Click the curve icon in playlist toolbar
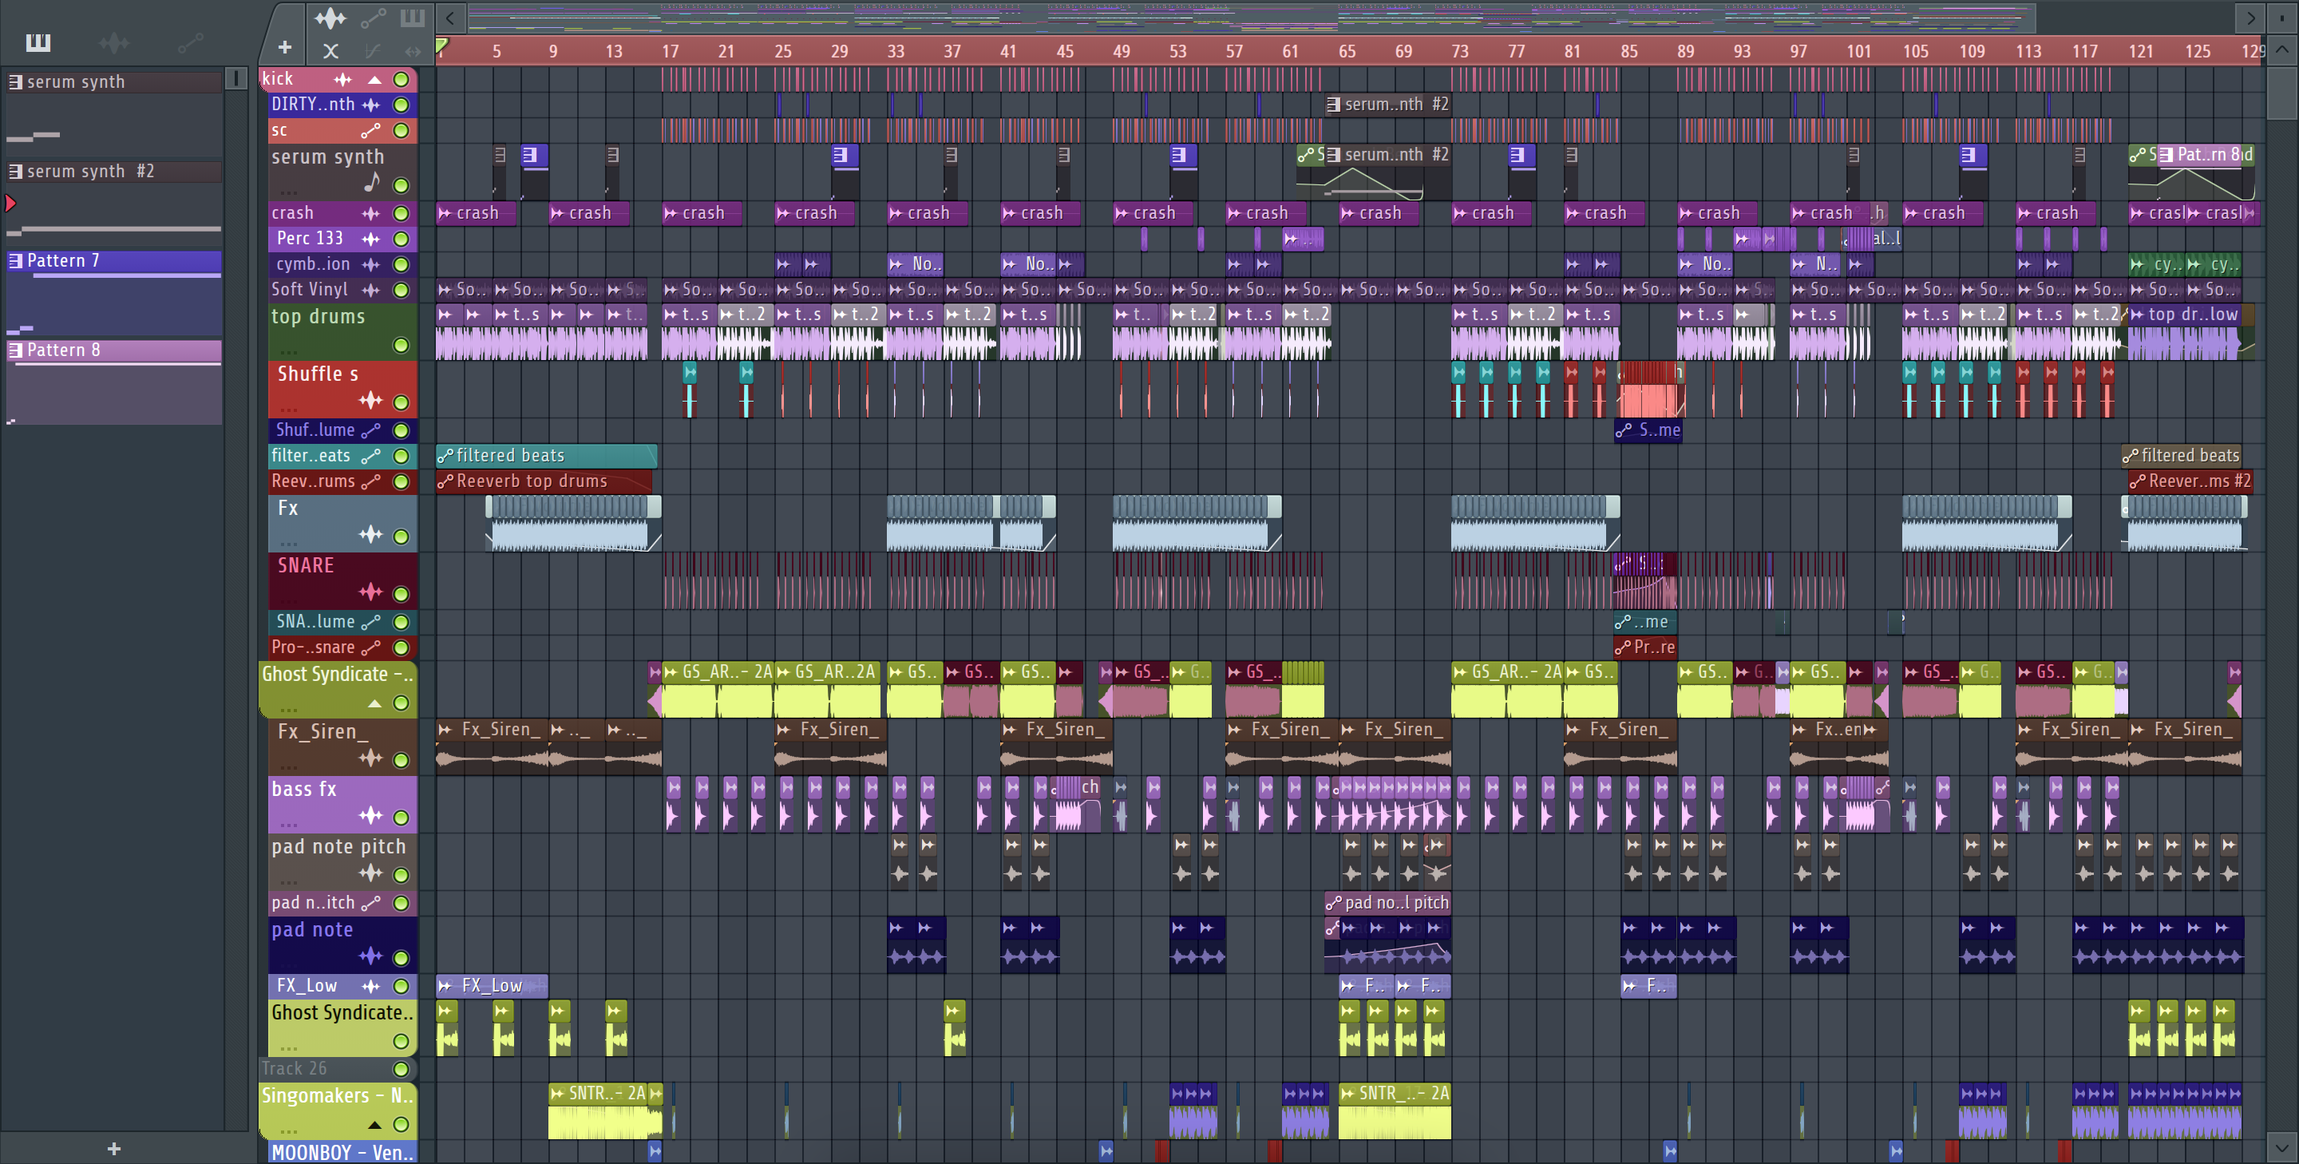 pyautogui.click(x=373, y=51)
